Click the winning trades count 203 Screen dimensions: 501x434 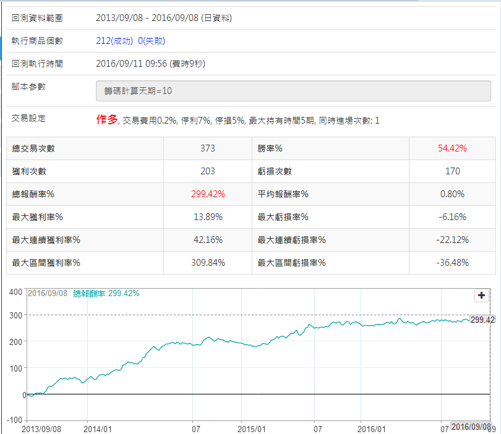click(x=208, y=171)
